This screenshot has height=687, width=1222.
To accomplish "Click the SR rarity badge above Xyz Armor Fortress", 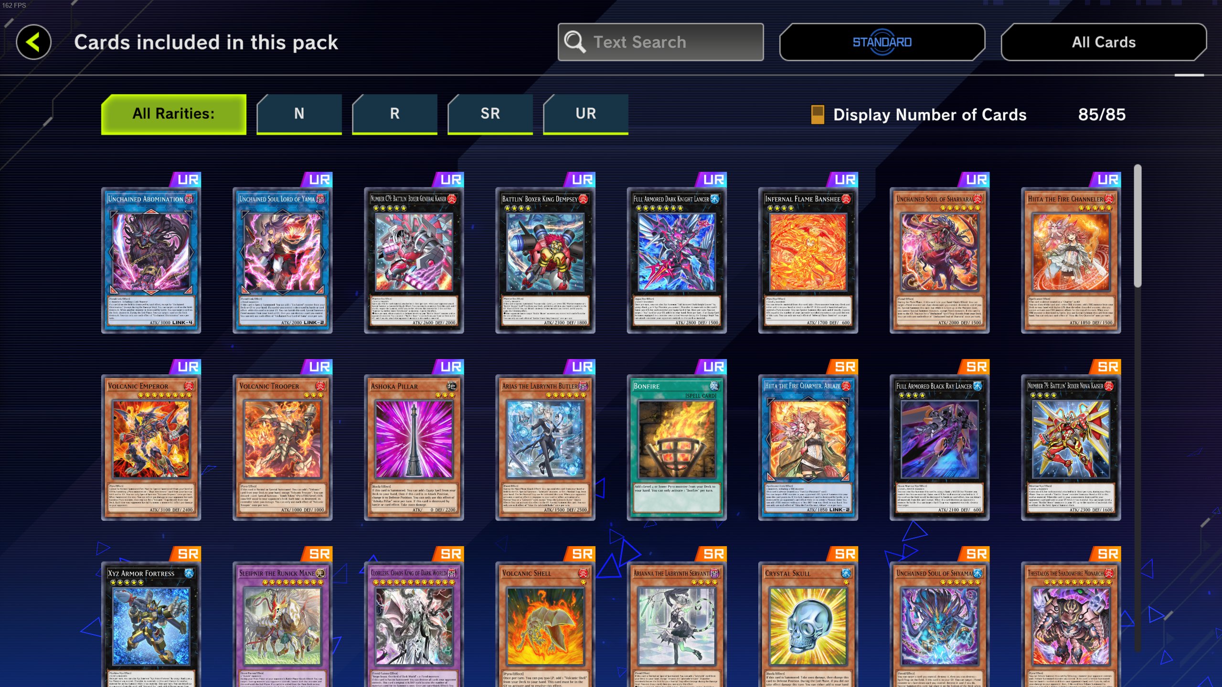I will click(x=186, y=554).
